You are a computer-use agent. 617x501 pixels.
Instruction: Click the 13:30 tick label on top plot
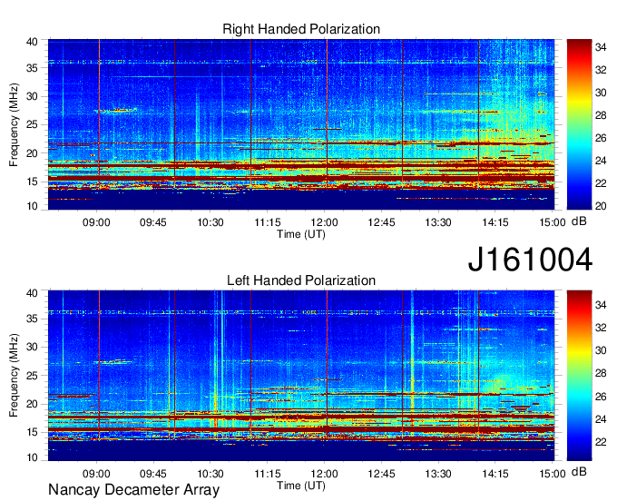point(438,222)
